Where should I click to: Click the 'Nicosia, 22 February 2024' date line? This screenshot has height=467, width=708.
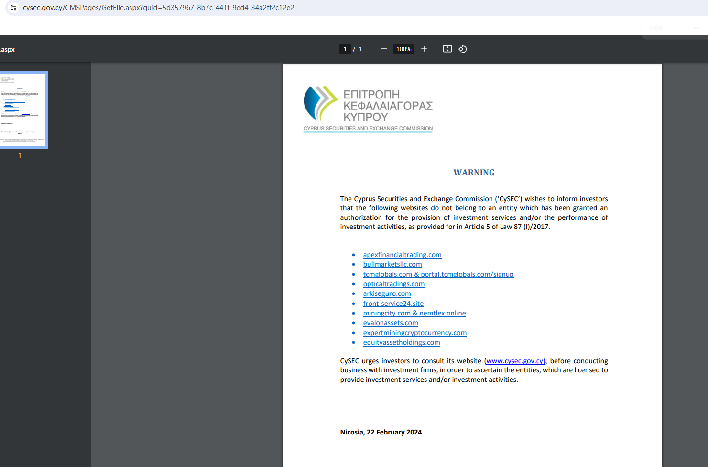(x=381, y=432)
